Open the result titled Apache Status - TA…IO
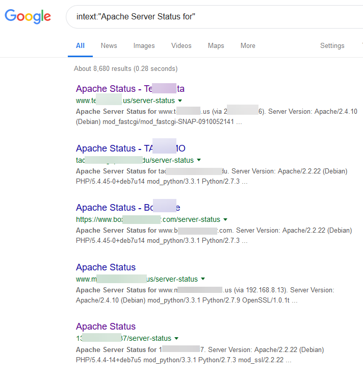The height and width of the screenshot is (376, 363). coord(131,148)
